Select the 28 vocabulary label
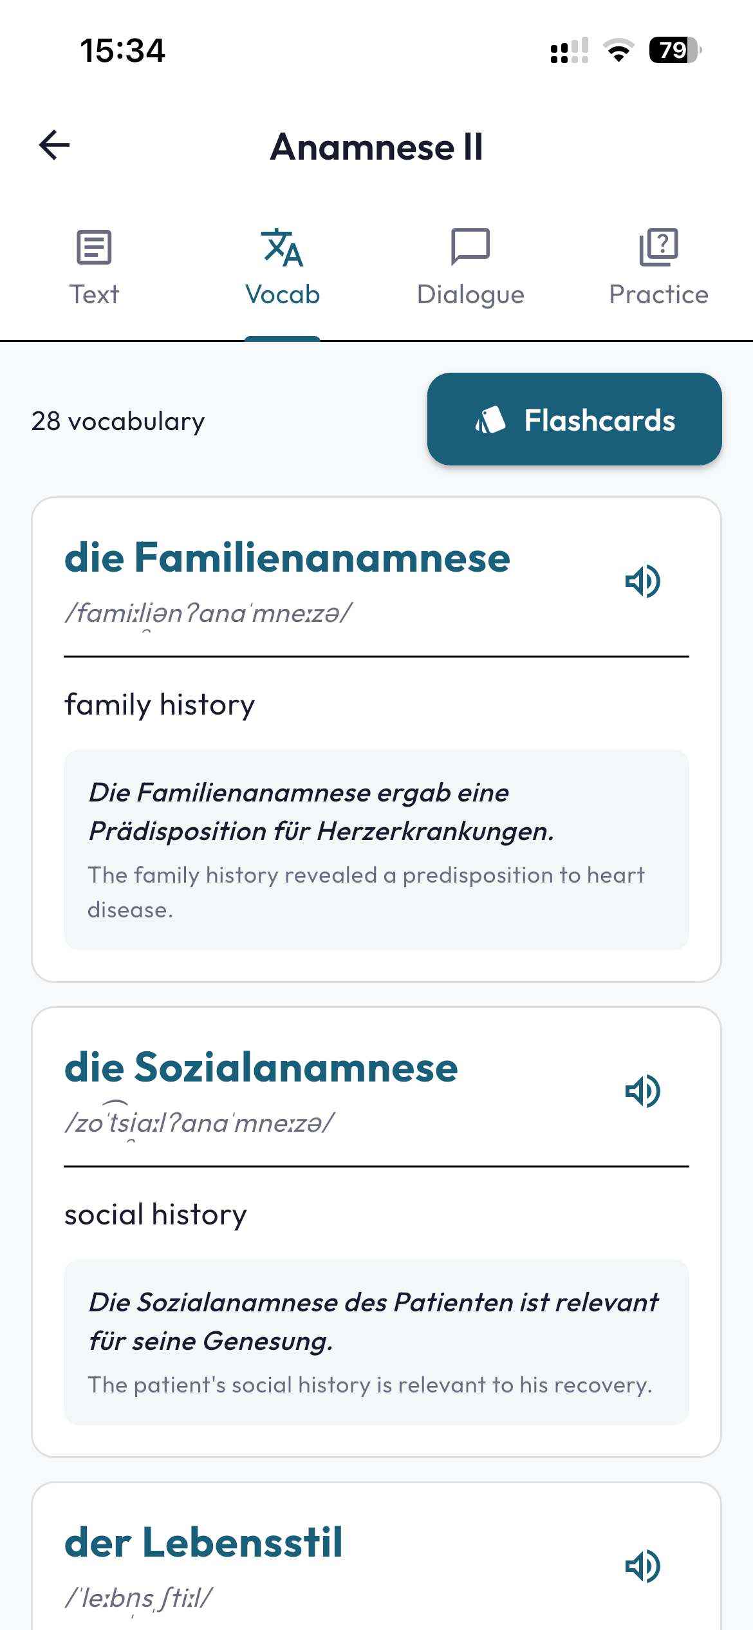Image resolution: width=753 pixels, height=1630 pixels. pos(118,420)
